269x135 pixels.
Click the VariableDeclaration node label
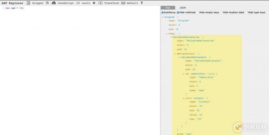[x=186, y=37]
